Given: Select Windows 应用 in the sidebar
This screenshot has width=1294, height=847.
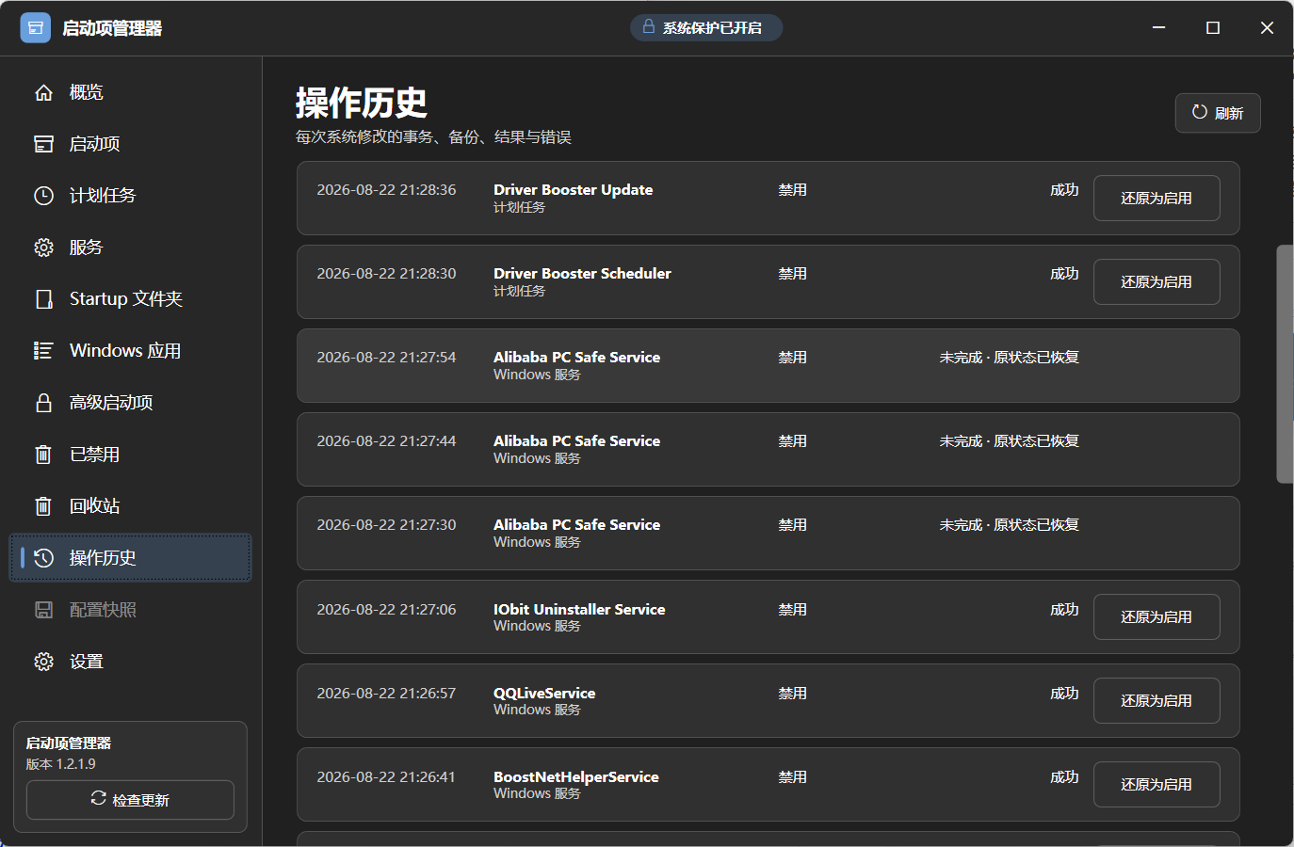Looking at the screenshot, I should (131, 351).
